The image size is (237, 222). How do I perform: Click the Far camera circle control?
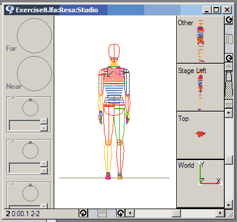click(34, 36)
